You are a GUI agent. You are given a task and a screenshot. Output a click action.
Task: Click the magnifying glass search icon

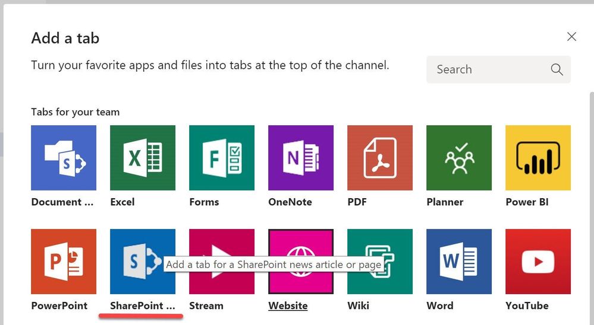(557, 69)
